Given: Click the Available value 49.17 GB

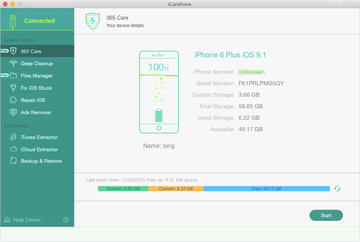Looking at the screenshot, I should click(251, 129).
